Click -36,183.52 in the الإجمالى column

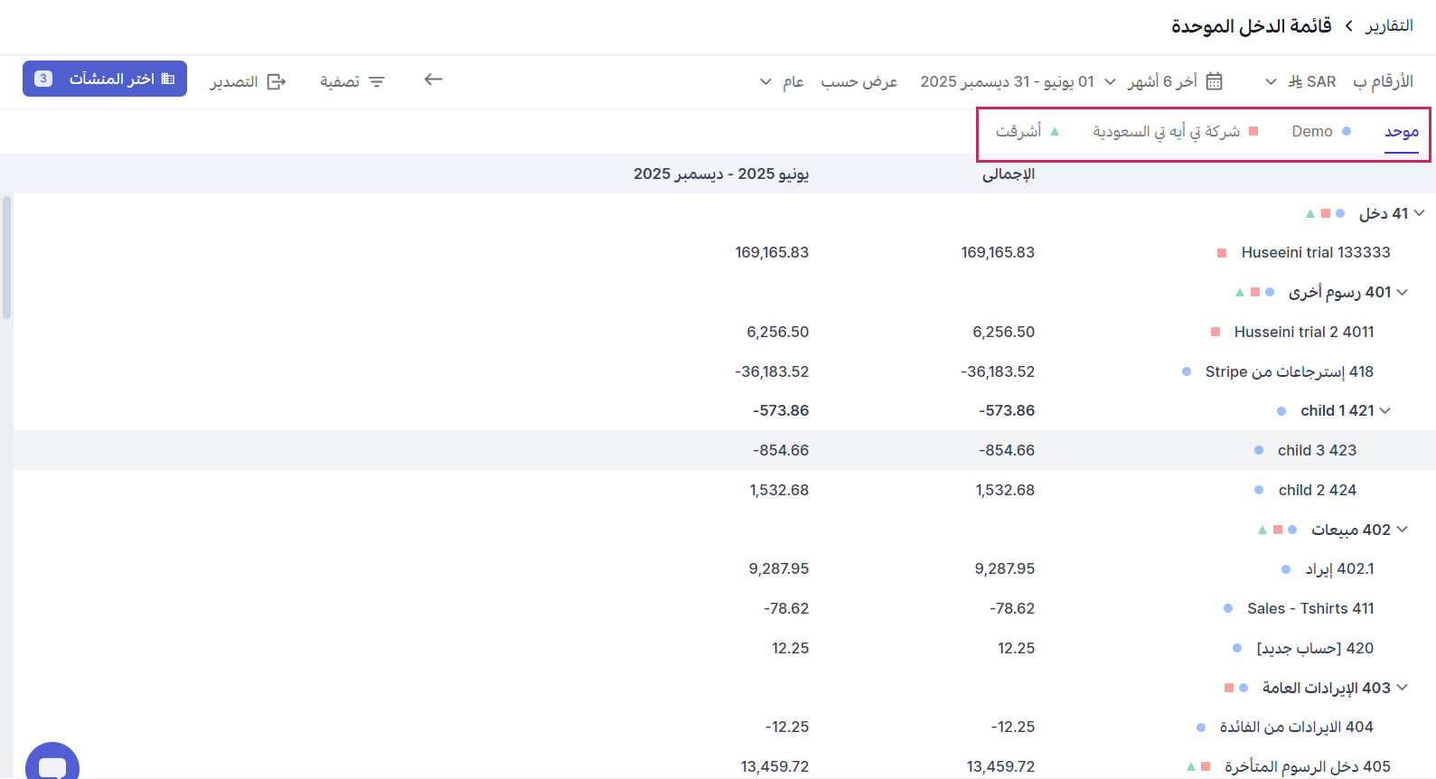pos(998,371)
